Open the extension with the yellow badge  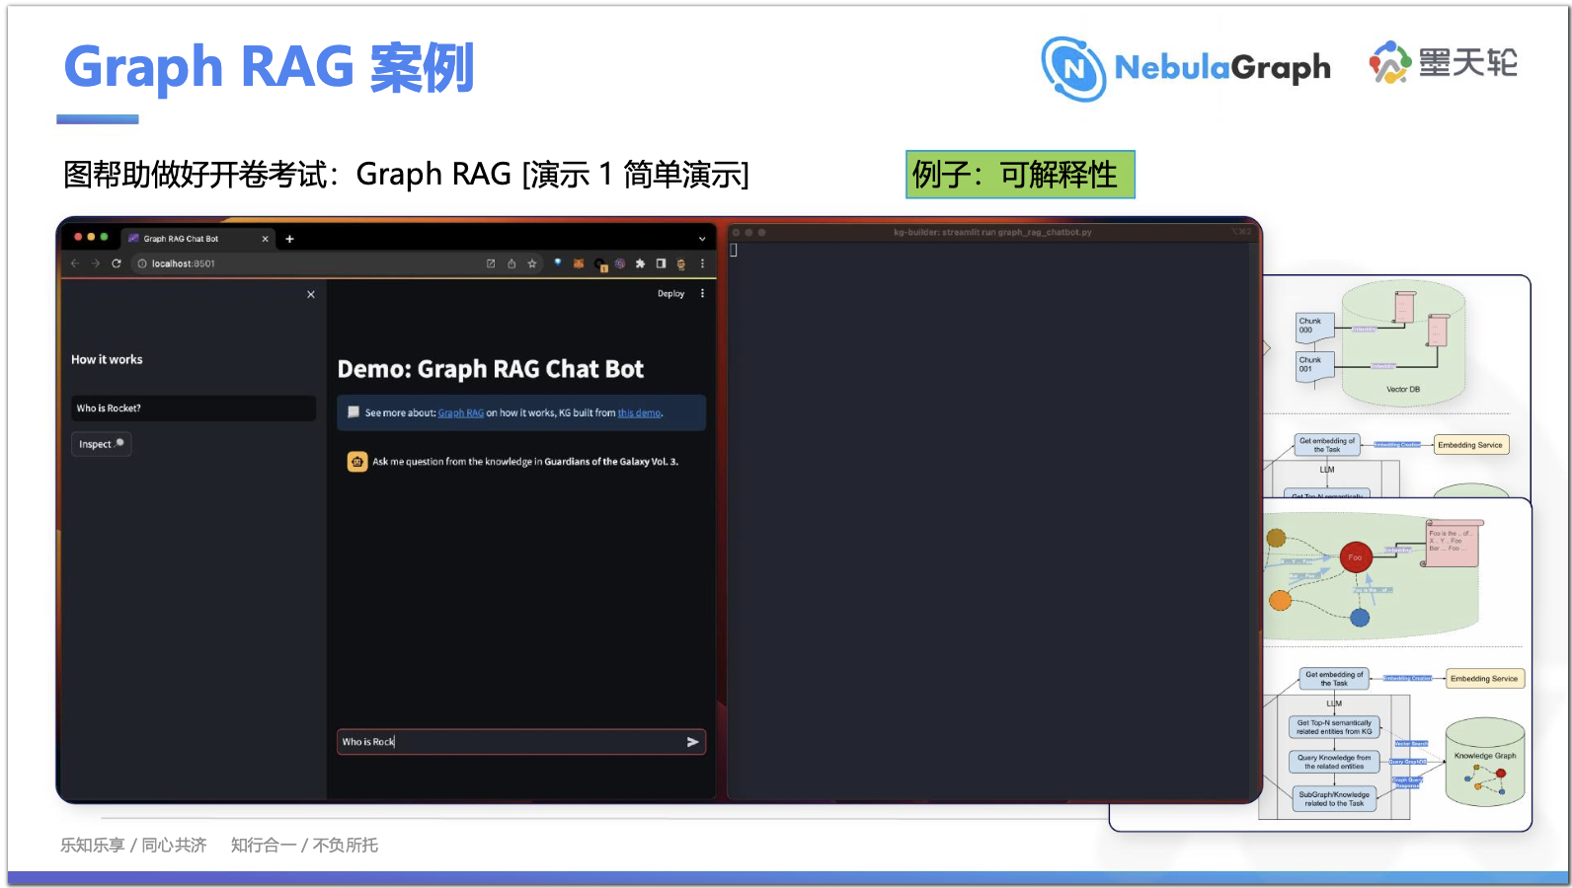point(600,264)
